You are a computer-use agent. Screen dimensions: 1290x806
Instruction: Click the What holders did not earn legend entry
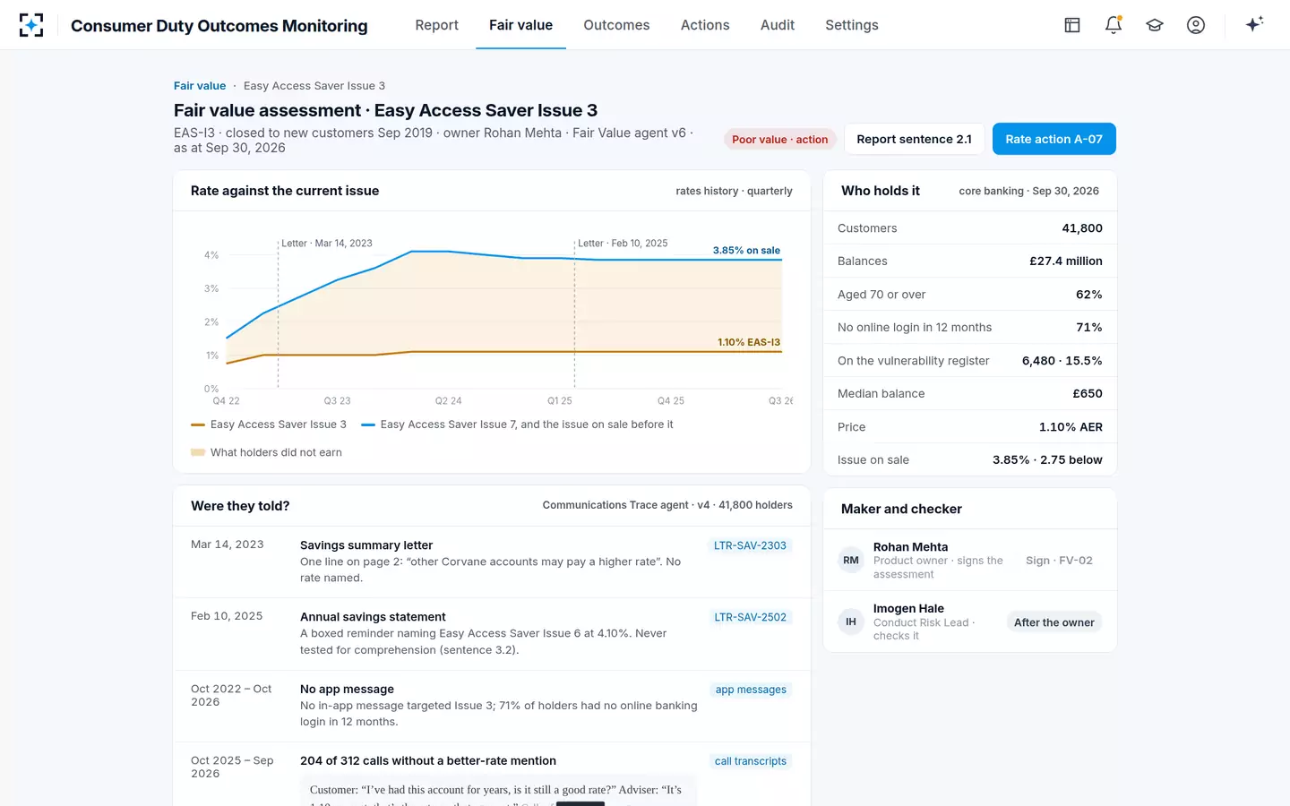(x=267, y=452)
